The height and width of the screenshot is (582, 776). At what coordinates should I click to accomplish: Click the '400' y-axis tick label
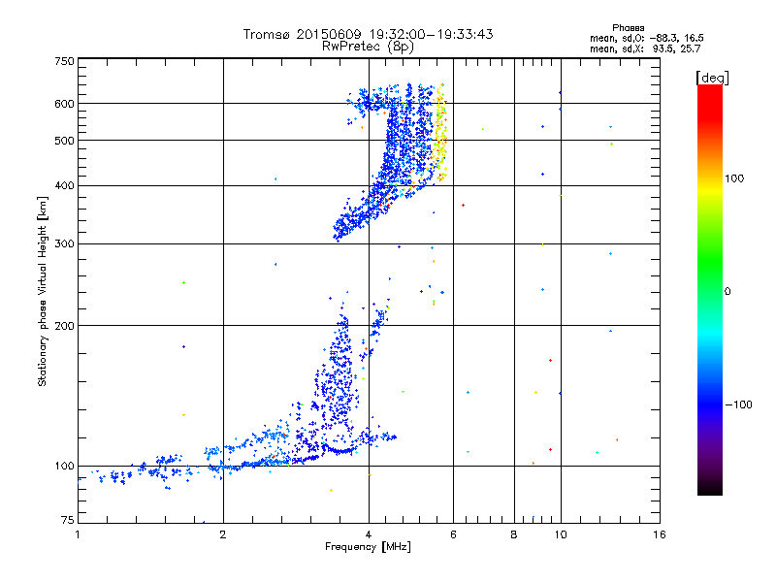(x=64, y=185)
